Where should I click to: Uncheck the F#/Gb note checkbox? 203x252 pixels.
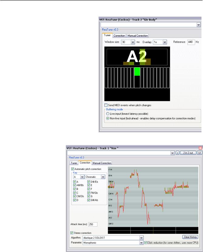point(89,193)
